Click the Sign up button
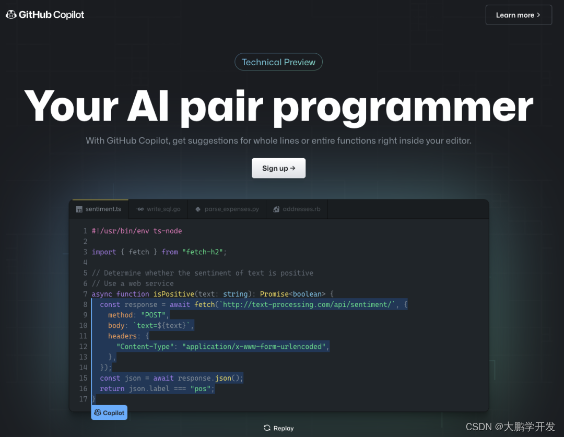564x437 pixels. [278, 168]
